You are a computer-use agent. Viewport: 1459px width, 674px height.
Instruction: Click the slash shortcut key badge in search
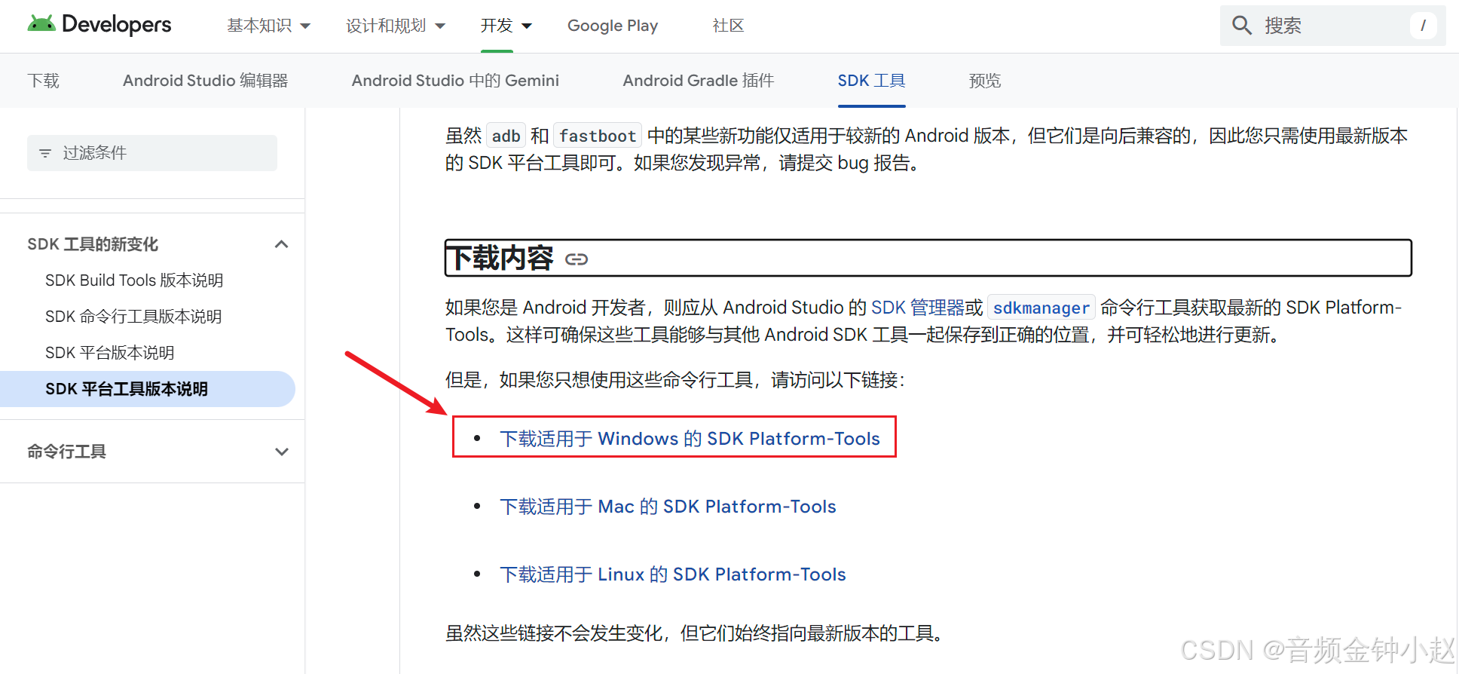pyautogui.click(x=1423, y=26)
